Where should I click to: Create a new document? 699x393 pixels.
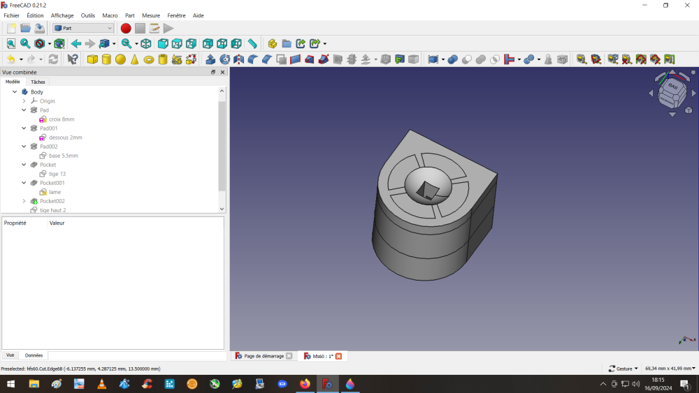[x=11, y=28]
